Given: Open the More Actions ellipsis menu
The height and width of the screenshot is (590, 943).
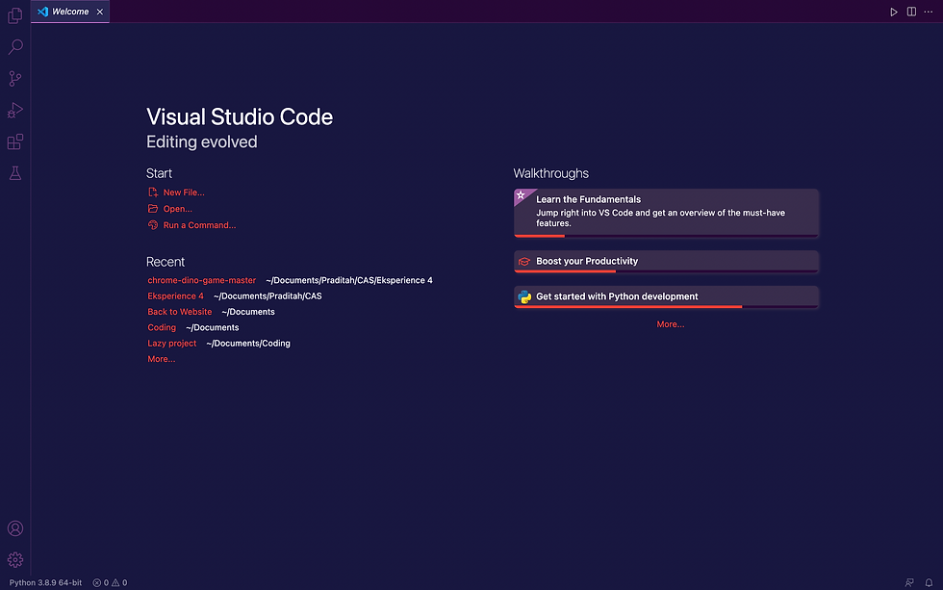Looking at the screenshot, I should [929, 12].
